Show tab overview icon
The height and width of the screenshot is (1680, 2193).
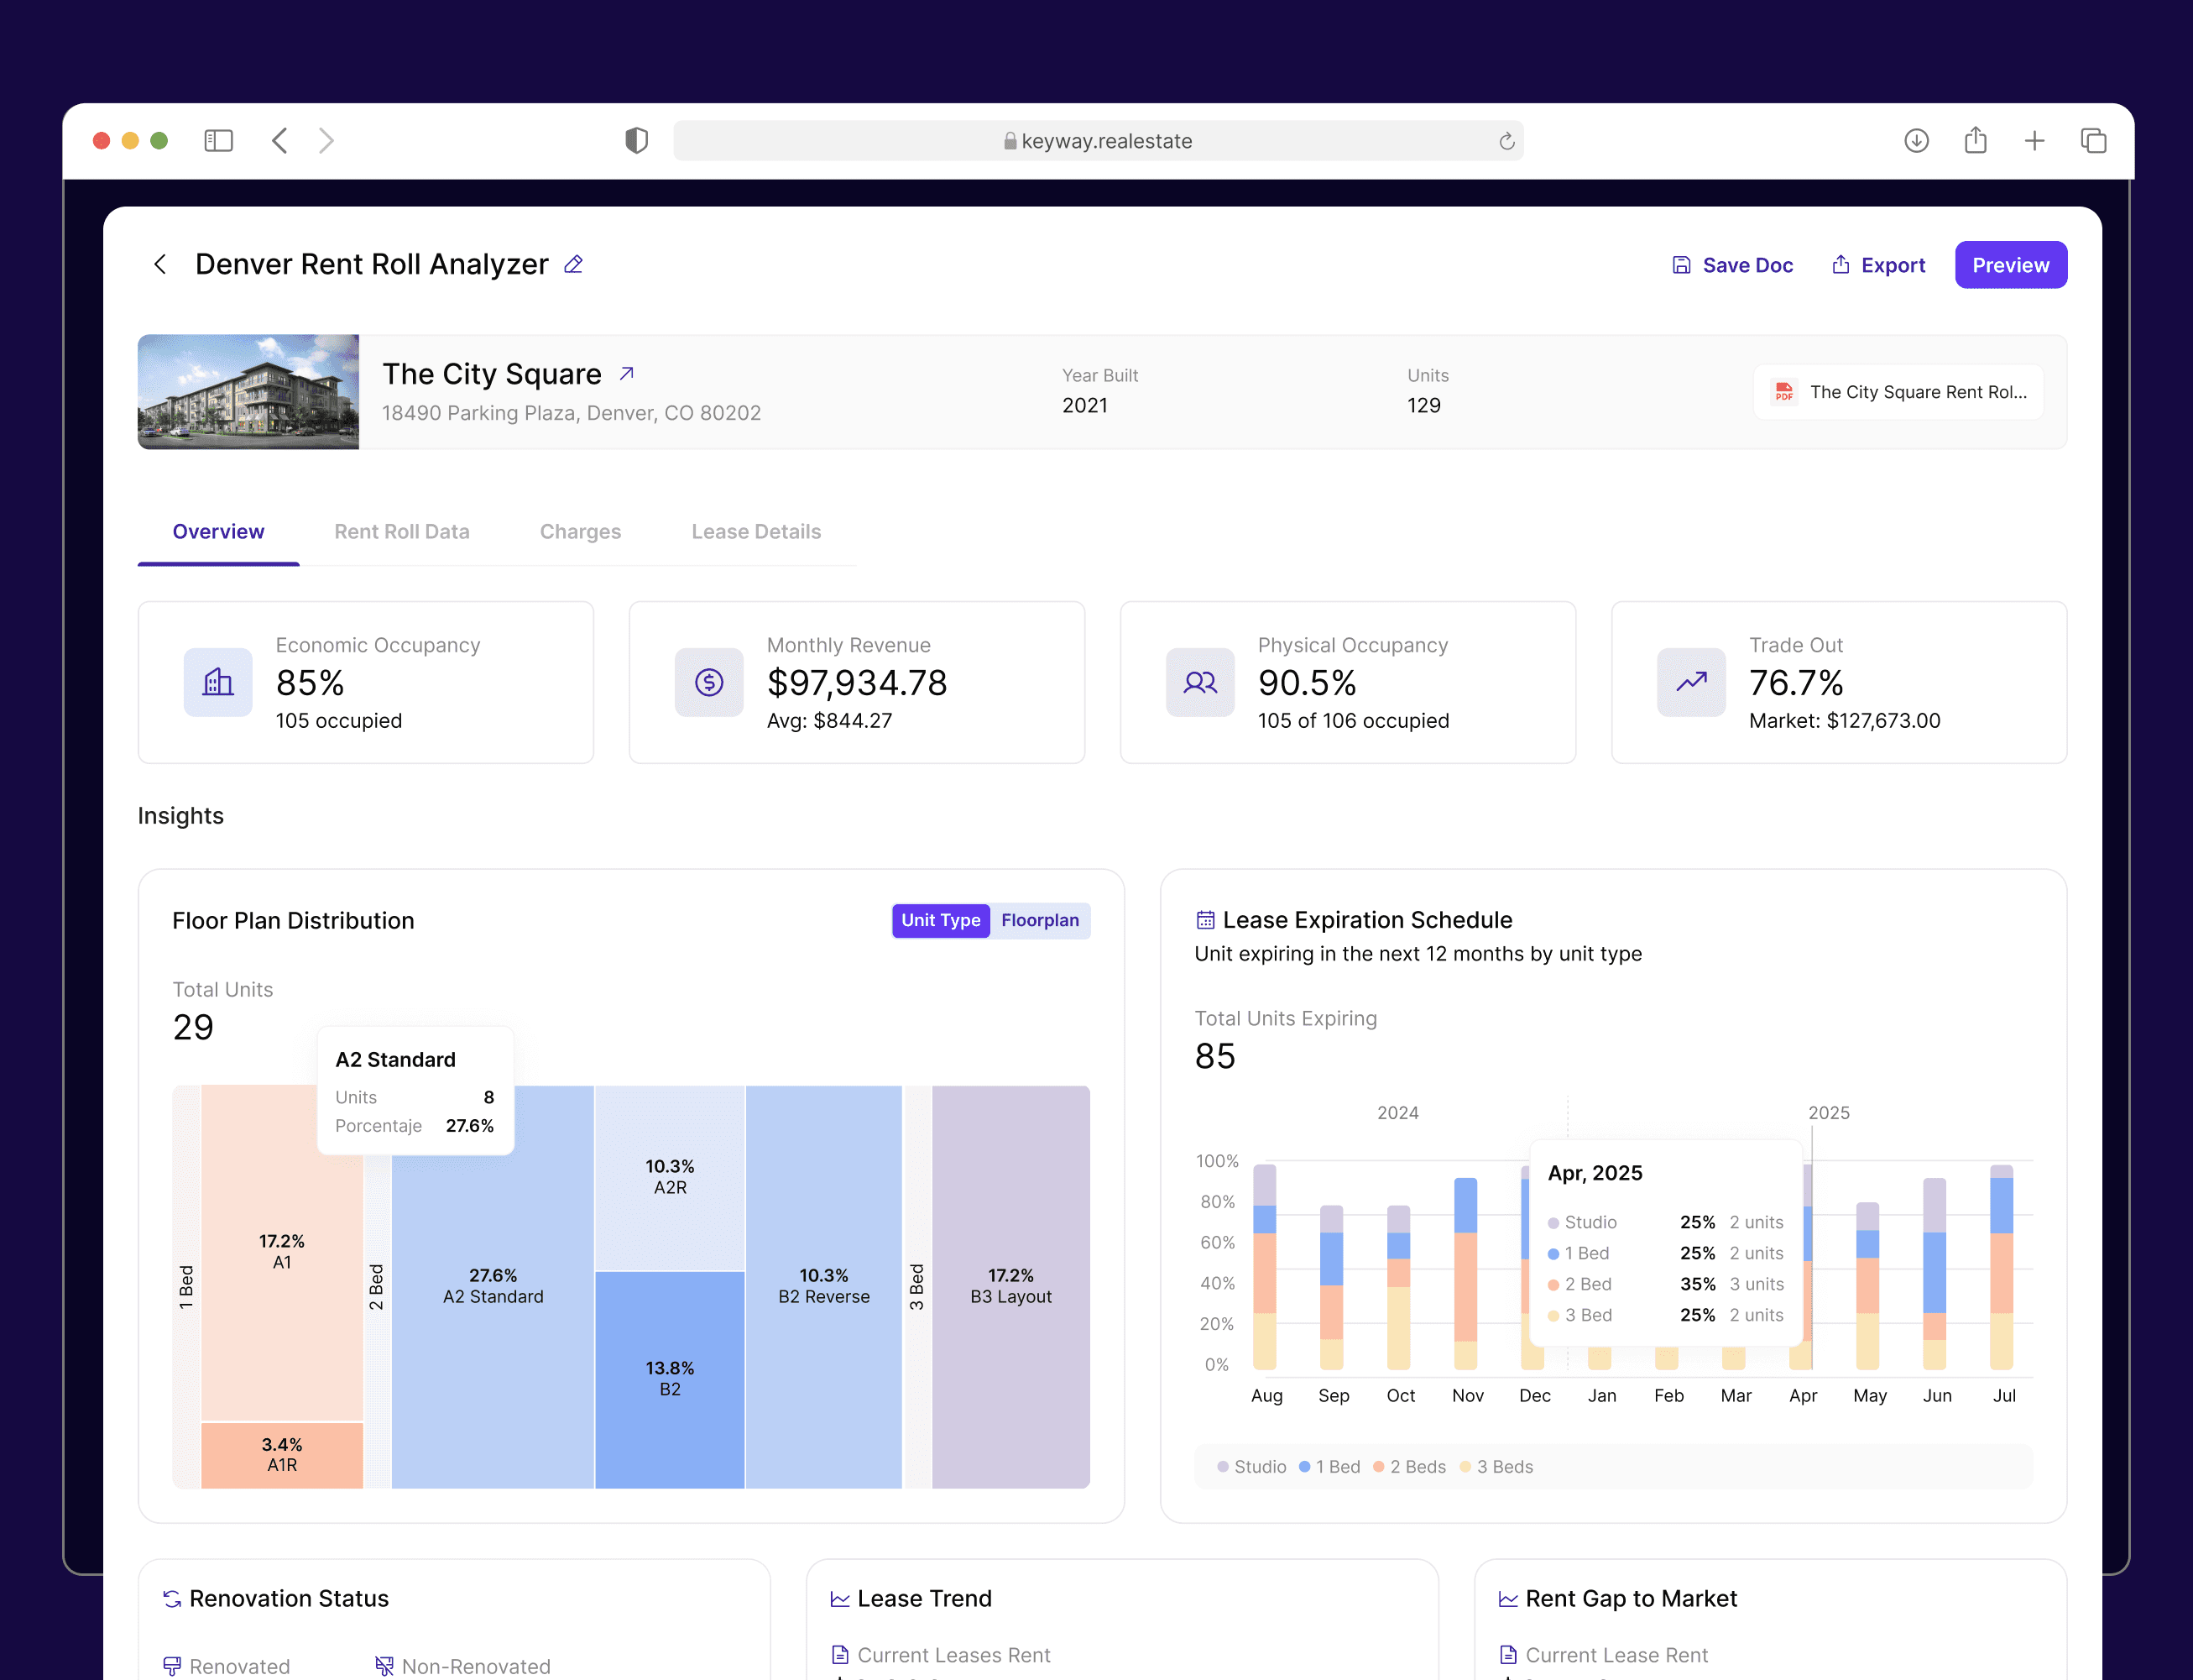click(x=2093, y=141)
